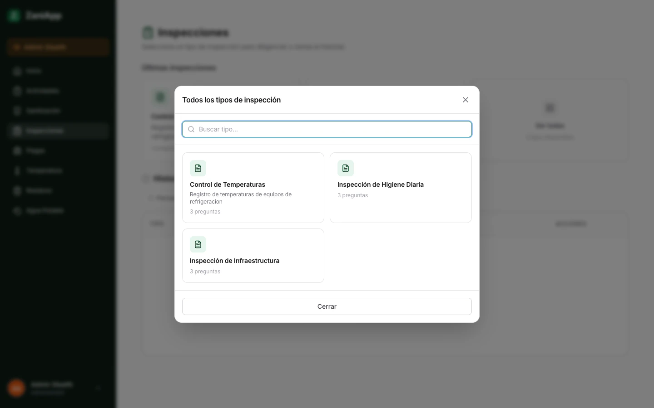
Task: Click the magnifier icon in the search field
Action: (x=191, y=129)
